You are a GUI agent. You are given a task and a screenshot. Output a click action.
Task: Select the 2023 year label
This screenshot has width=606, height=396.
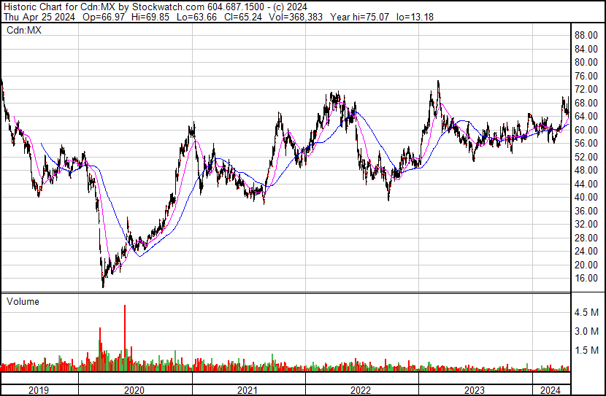point(475,390)
